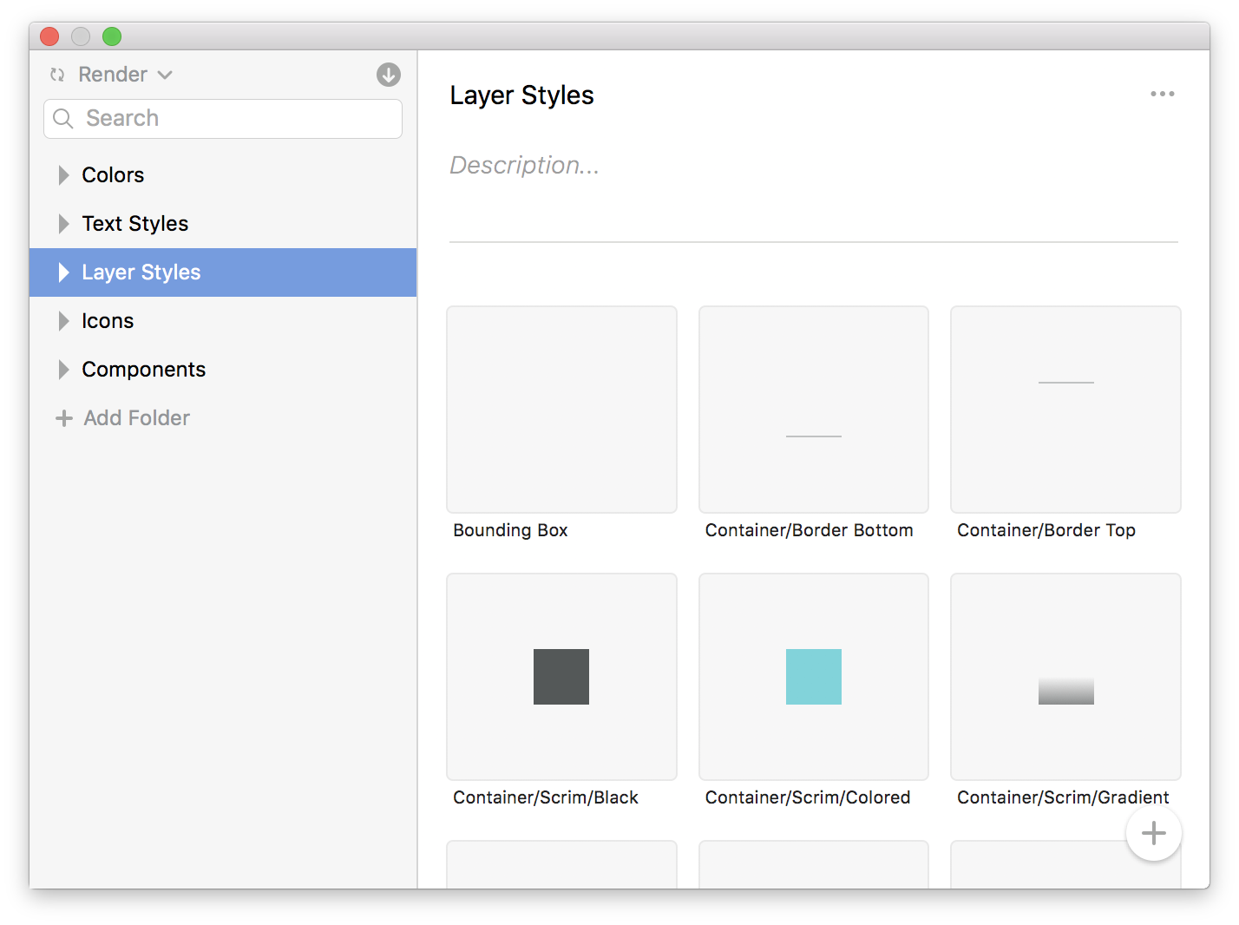This screenshot has height=925, width=1239.
Task: Click the sync arrows icon beside Render
Action: [57, 75]
